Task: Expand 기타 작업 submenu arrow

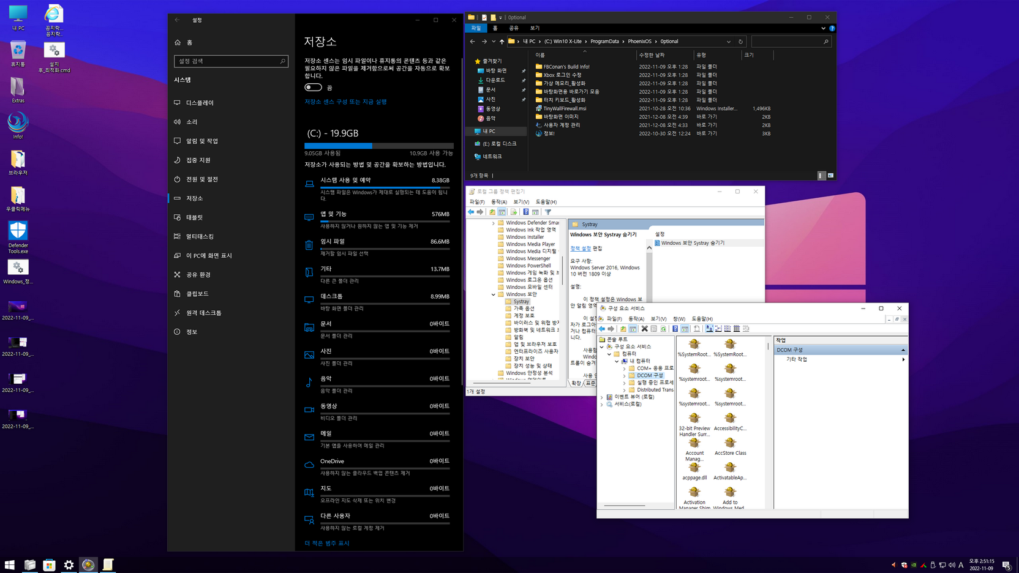Action: (x=903, y=359)
